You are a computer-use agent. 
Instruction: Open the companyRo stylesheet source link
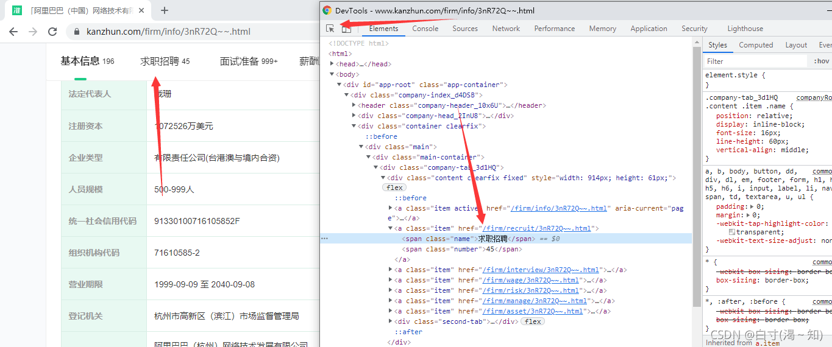pos(814,97)
